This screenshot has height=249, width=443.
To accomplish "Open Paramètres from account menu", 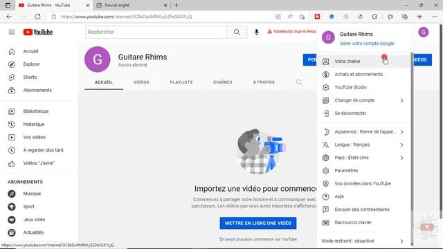I will coord(363,171).
